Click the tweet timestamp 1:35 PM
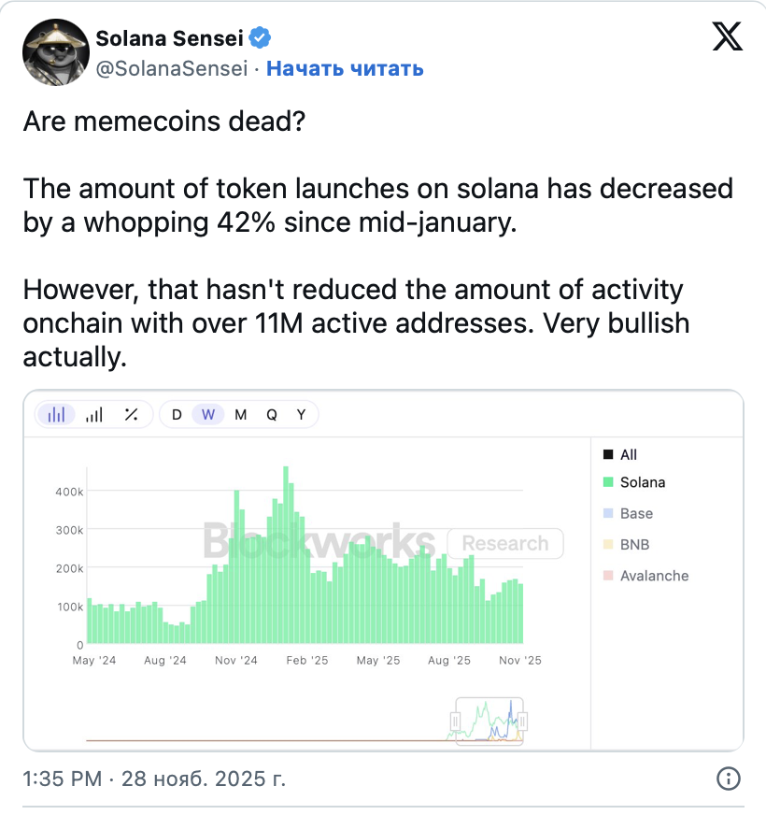The width and height of the screenshot is (766, 815). [61, 778]
